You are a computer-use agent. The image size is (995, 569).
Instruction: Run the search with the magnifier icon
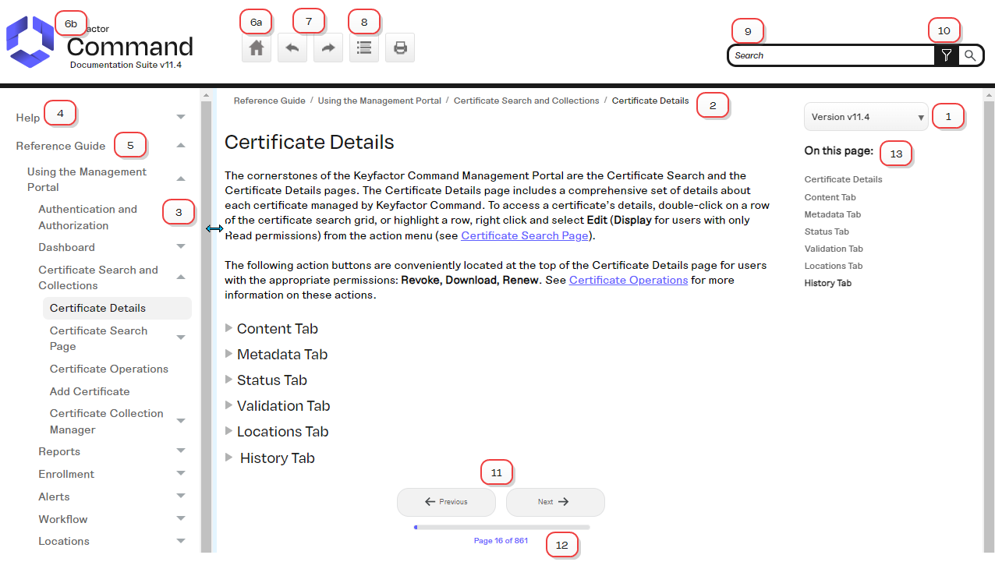[x=970, y=55]
